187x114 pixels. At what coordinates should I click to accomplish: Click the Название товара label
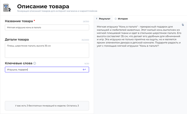coord(19,21)
